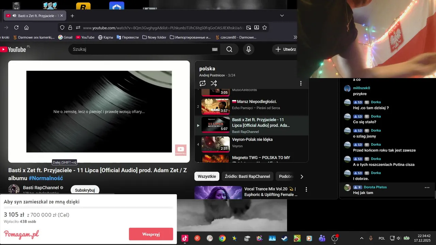
Task: View site security padlock info
Action: click(x=70, y=28)
